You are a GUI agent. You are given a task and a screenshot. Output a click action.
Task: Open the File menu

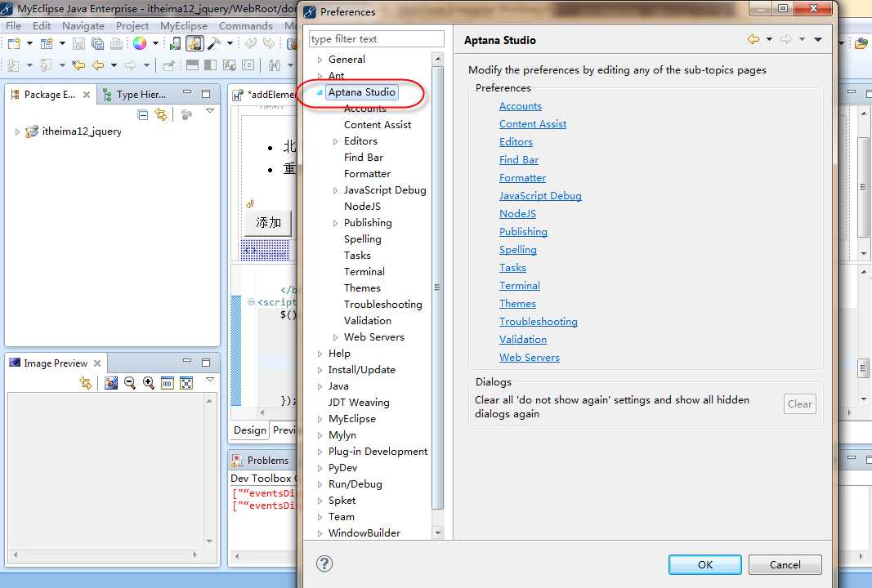[13, 25]
